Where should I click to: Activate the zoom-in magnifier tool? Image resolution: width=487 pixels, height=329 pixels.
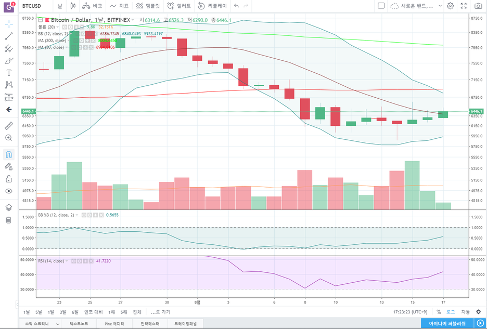tap(9, 138)
